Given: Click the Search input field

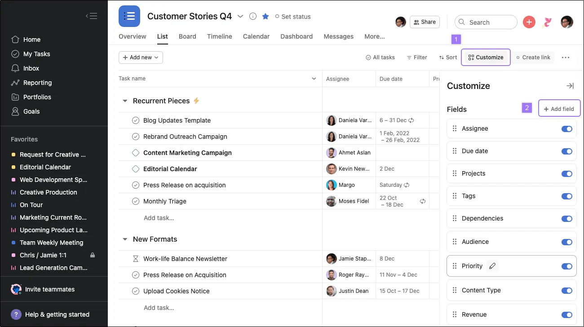Looking at the screenshot, I should (486, 22).
